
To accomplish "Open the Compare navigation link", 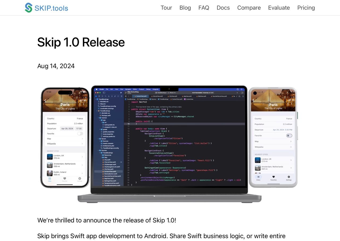I will [x=249, y=8].
